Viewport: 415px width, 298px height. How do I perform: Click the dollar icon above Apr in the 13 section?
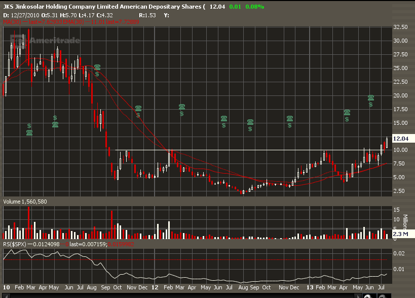pos(347,119)
